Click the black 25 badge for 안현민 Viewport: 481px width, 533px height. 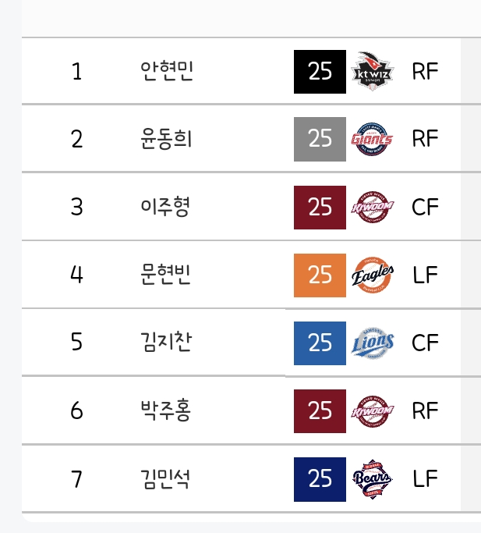coord(320,71)
